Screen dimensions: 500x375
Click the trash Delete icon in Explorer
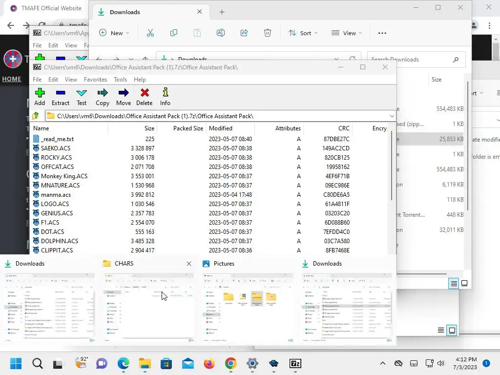(268, 33)
